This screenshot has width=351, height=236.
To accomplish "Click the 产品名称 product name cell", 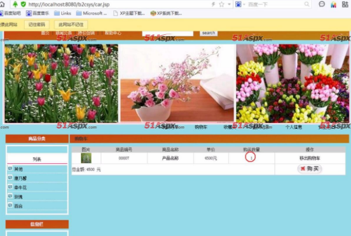I will click(x=170, y=158).
